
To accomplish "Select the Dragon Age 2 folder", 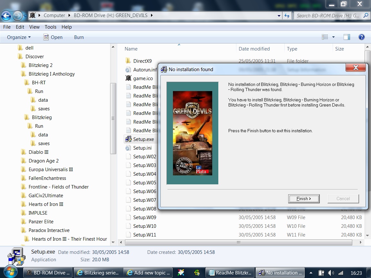I will coord(43,161).
